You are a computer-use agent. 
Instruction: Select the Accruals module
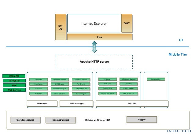pyautogui.click(x=39, y=79)
